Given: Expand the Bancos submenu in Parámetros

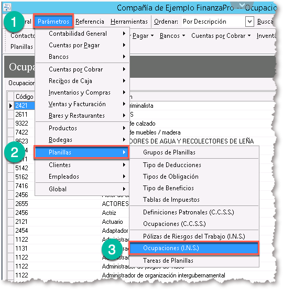Looking at the screenshot, I should [82, 57].
